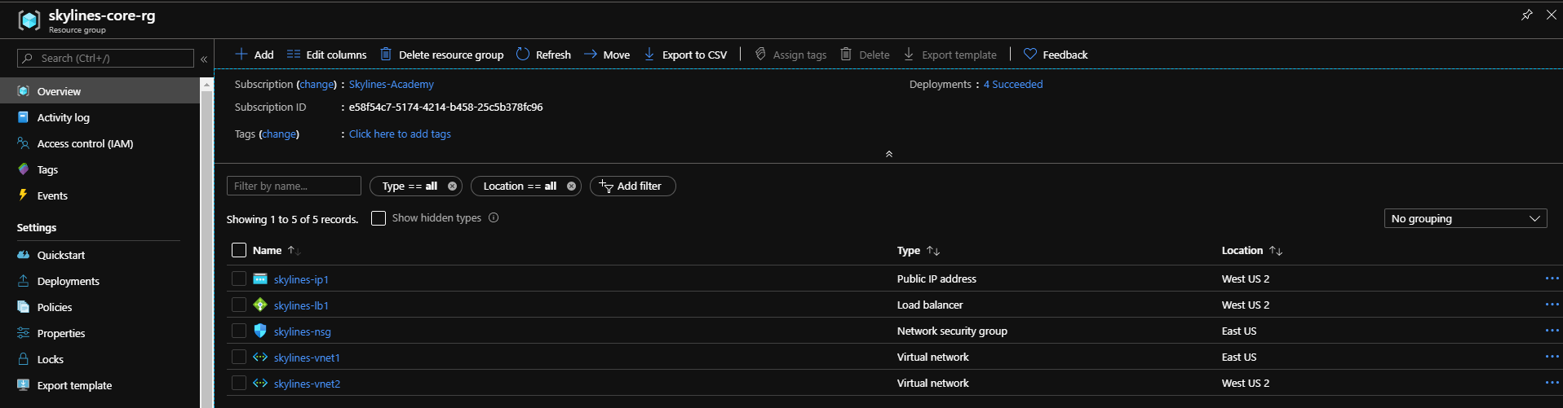Viewport: 1563px width, 408px height.
Task: Open more options for skylines-ip1
Action: [1552, 279]
